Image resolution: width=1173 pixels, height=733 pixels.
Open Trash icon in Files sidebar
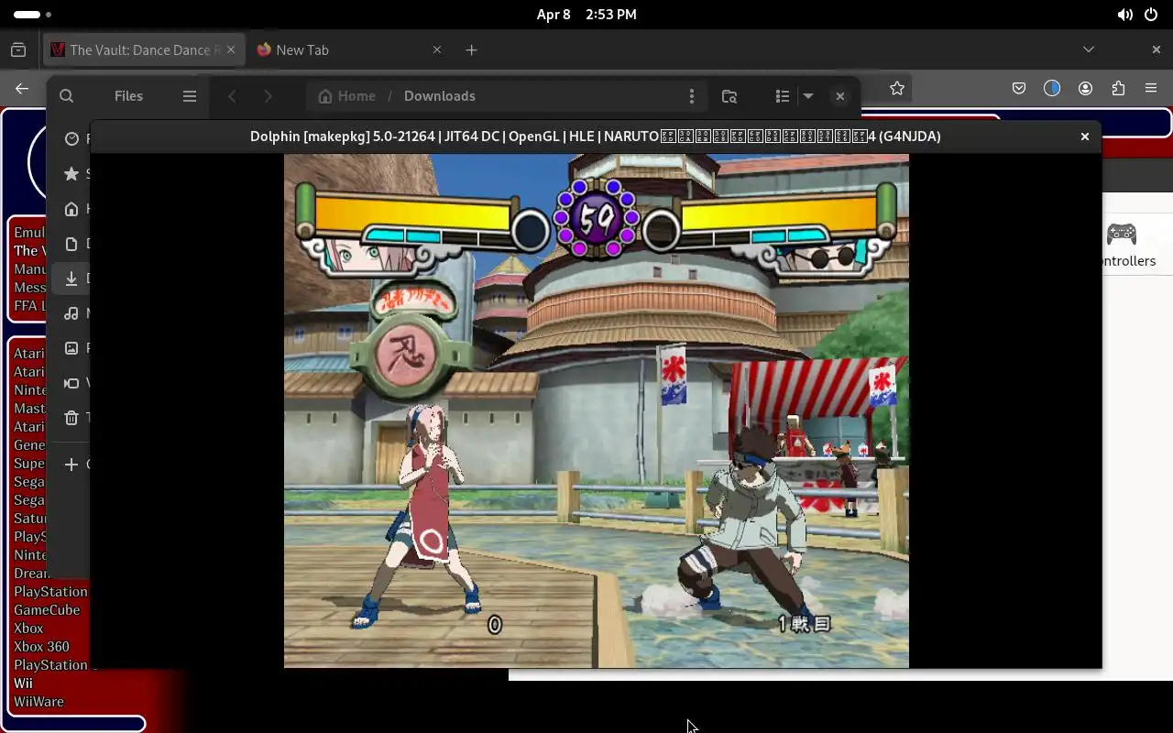(x=71, y=418)
